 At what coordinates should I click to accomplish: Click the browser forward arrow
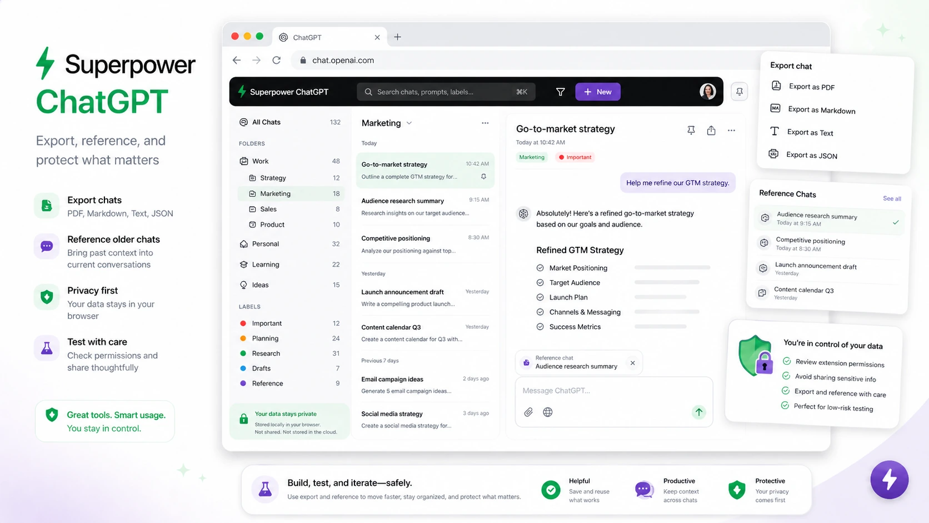point(256,60)
